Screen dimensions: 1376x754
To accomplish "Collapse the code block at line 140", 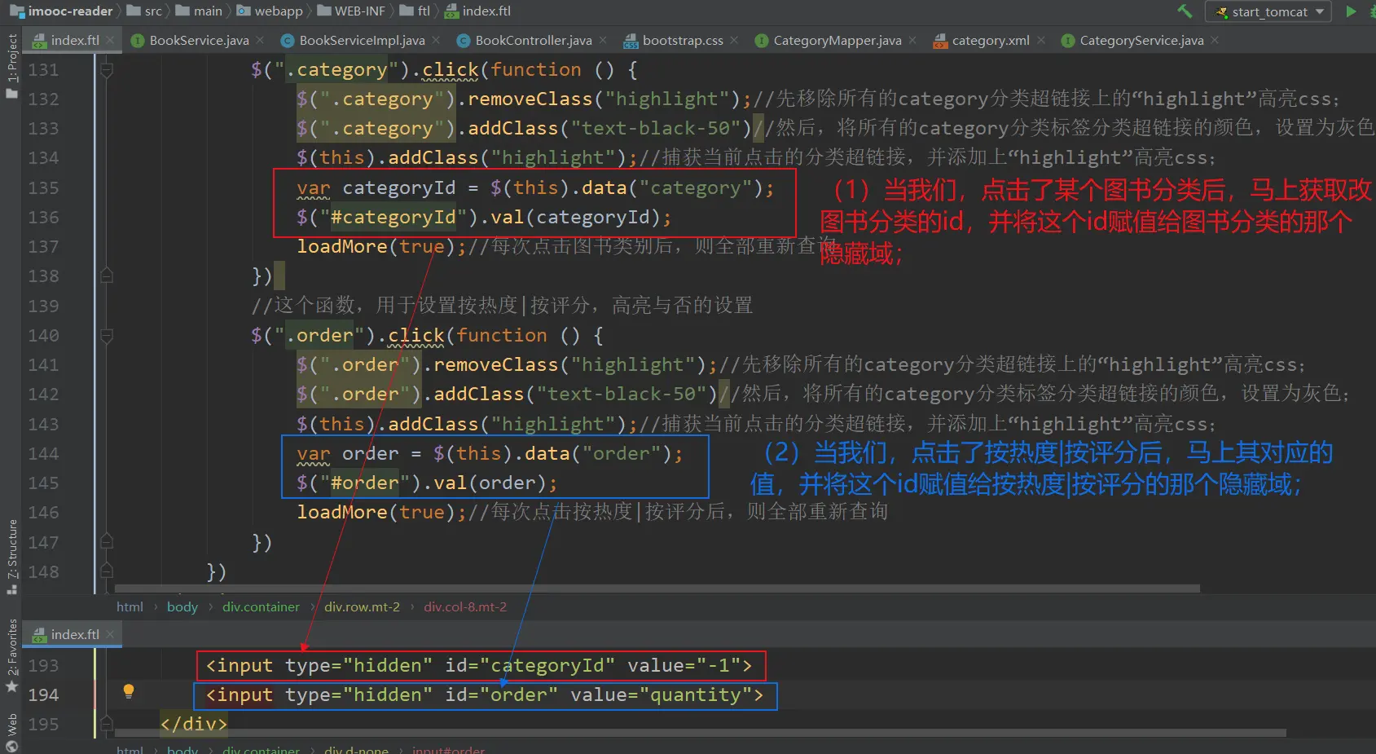I will (106, 336).
